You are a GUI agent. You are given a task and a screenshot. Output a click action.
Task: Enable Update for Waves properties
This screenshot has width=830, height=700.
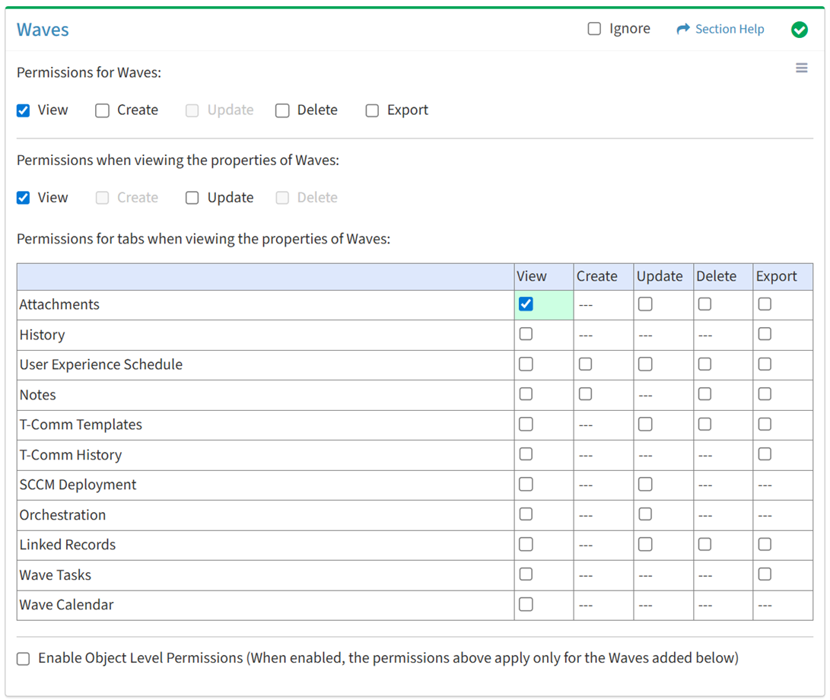[x=192, y=198]
